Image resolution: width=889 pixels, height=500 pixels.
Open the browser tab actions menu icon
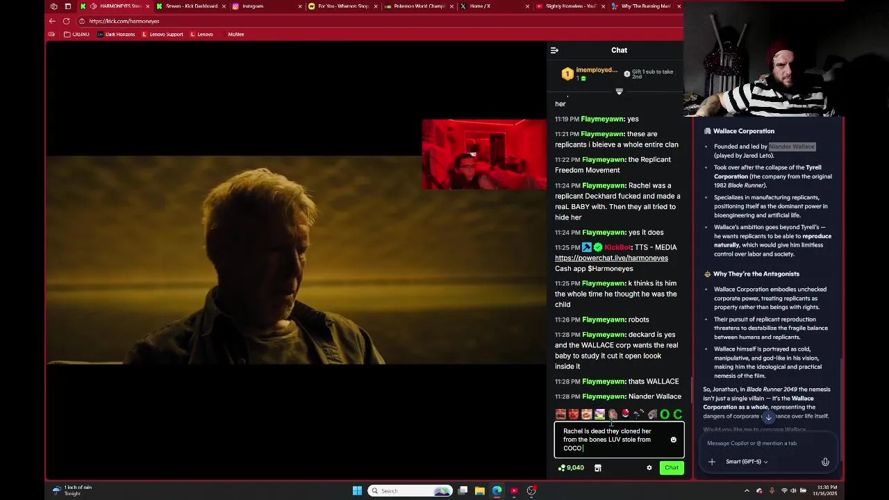point(67,6)
